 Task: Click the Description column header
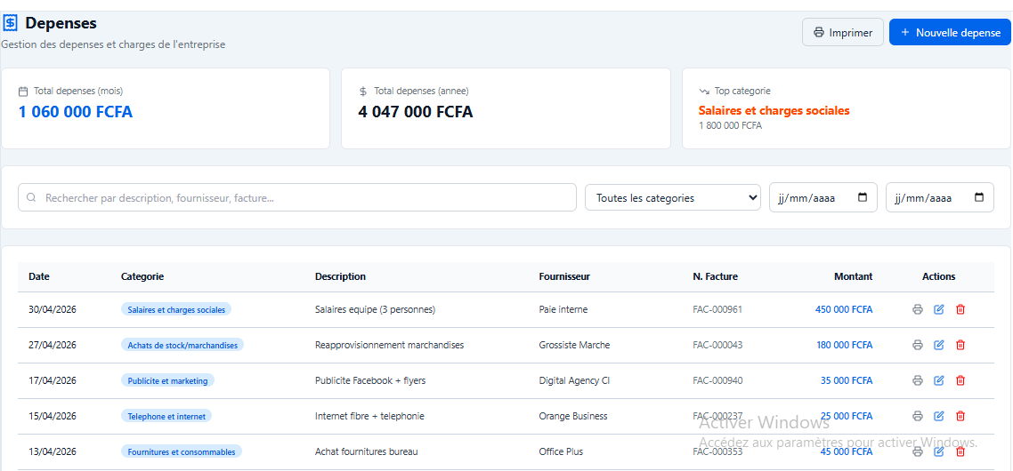tap(340, 276)
